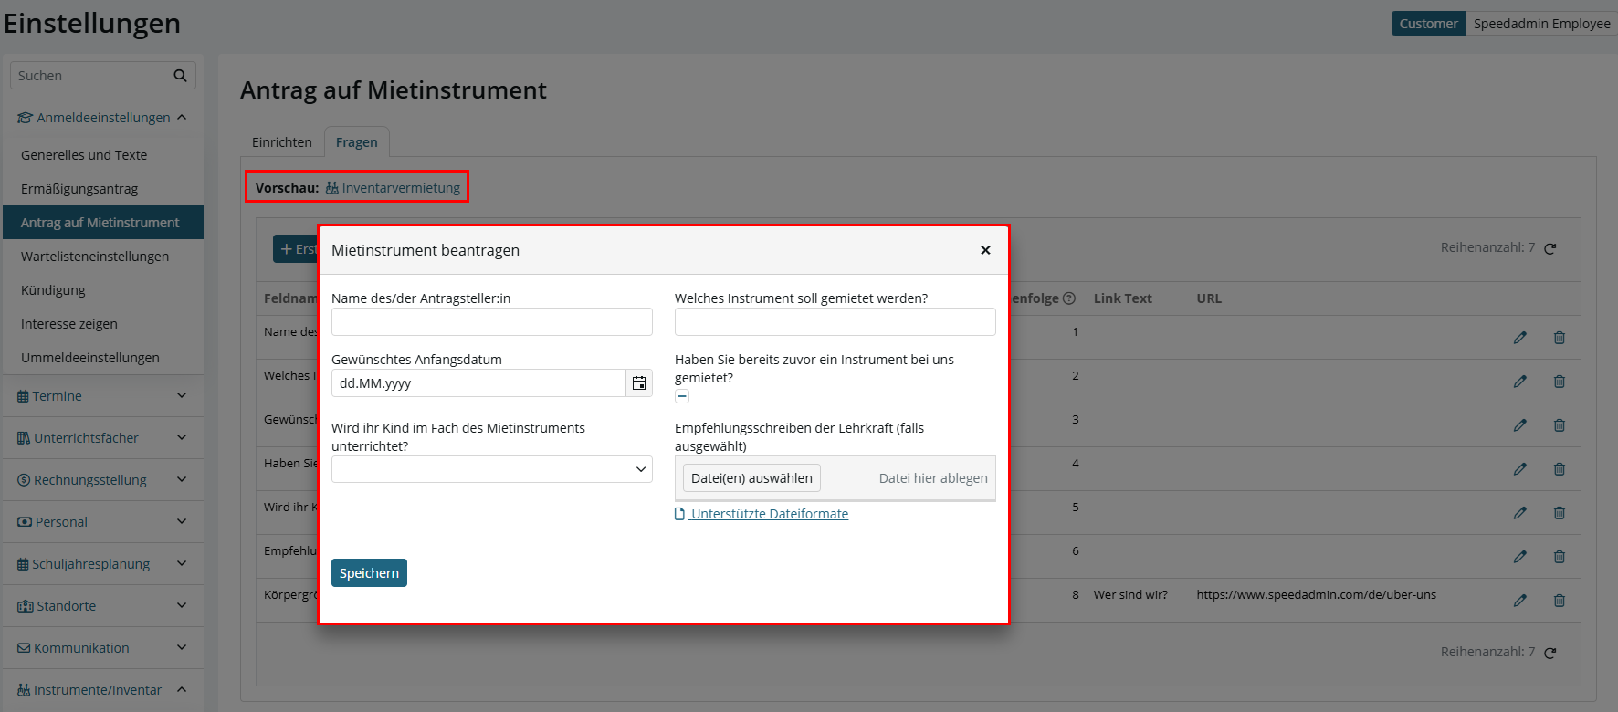Expand the Unterrichtsfächer section

(103, 438)
